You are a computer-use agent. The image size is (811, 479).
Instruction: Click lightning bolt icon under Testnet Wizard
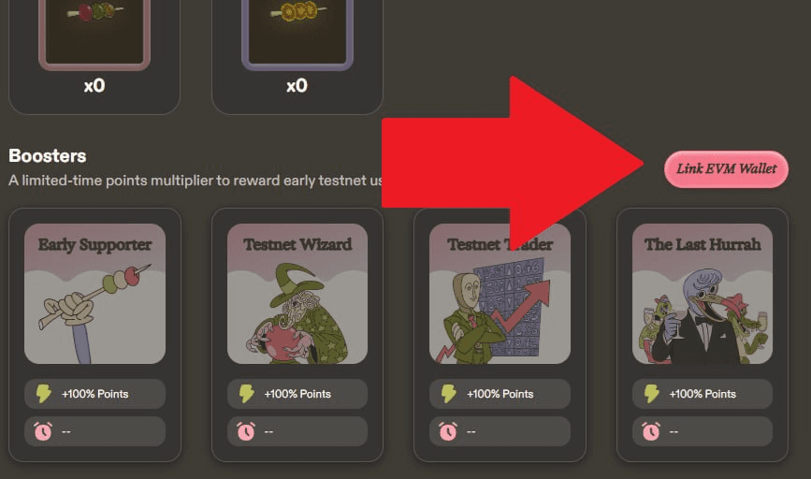point(246,394)
